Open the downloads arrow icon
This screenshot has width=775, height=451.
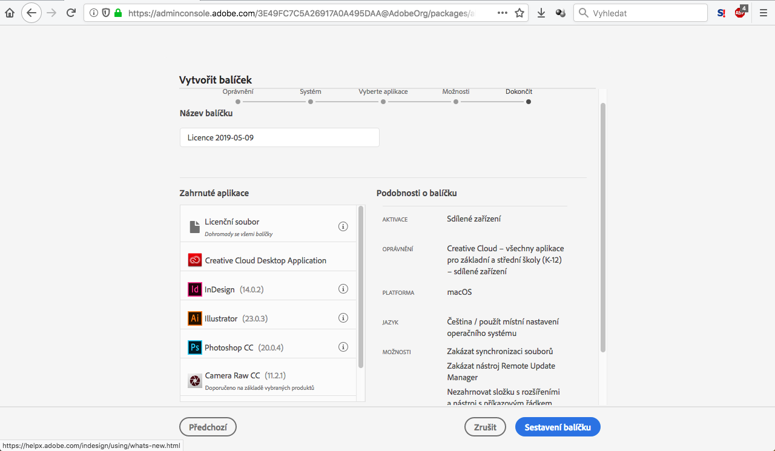pyautogui.click(x=541, y=13)
